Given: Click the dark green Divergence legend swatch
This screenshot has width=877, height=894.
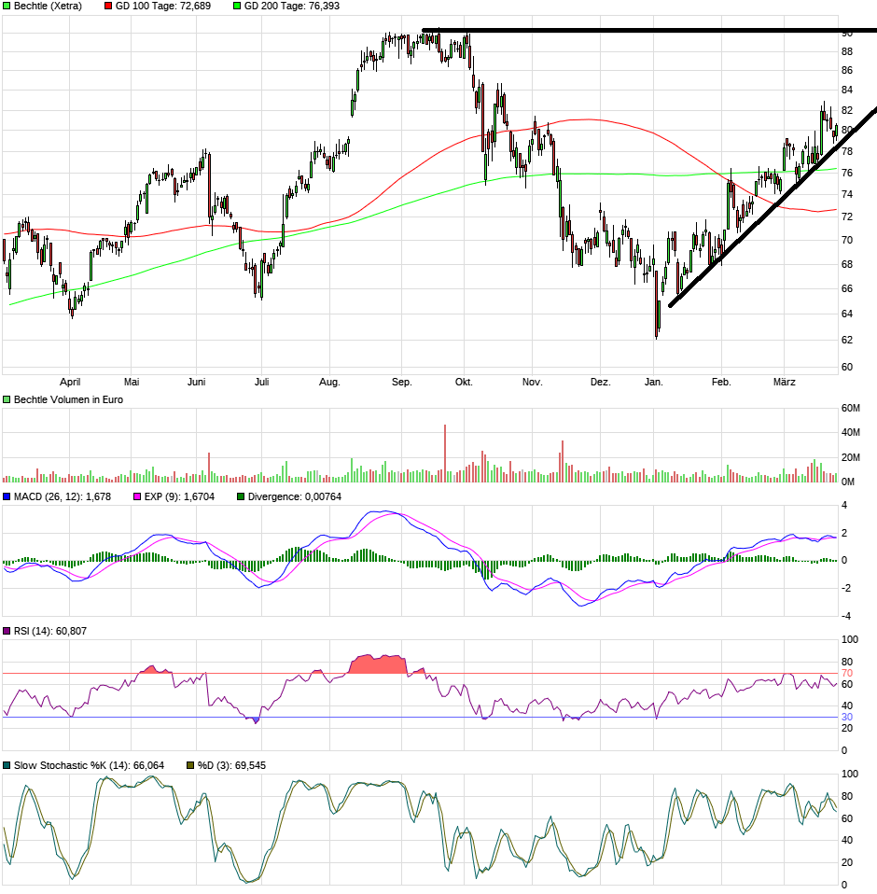Looking at the screenshot, I should (241, 496).
